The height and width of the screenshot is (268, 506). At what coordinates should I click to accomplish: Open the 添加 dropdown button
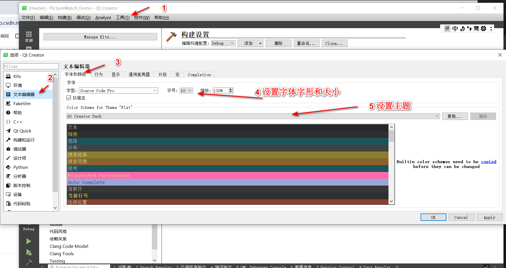[250, 43]
